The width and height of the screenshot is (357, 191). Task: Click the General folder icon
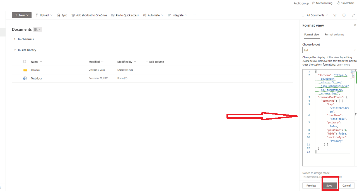(25, 70)
